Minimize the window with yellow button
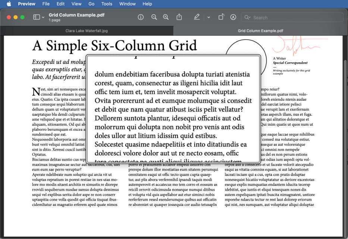 click(x=16, y=17)
